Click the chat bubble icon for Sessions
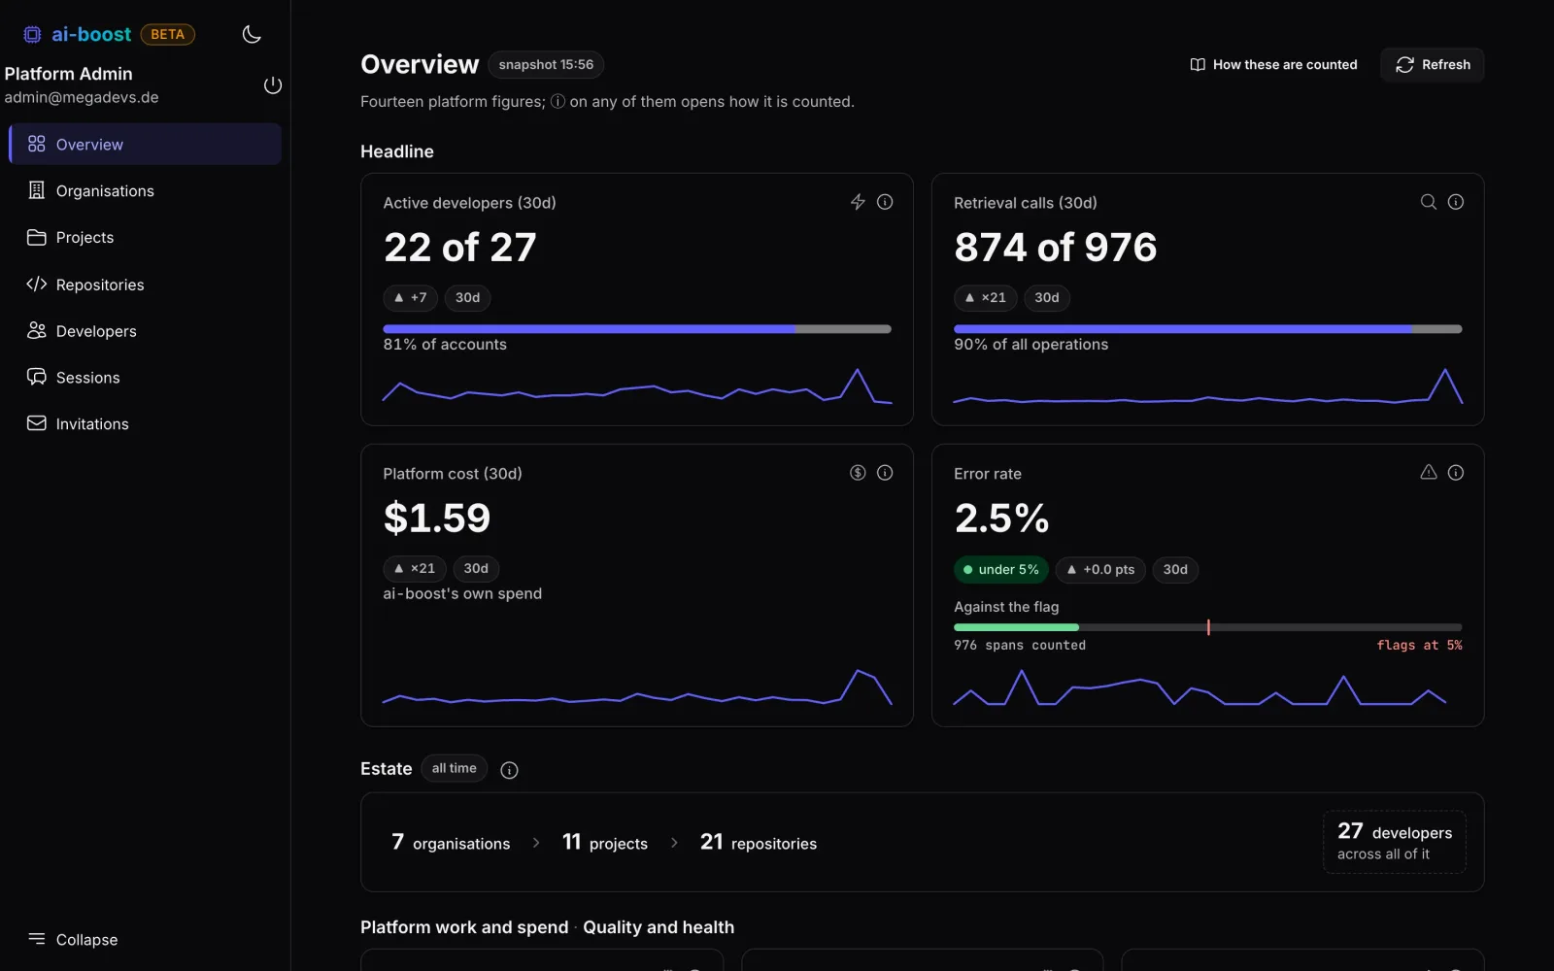This screenshot has width=1554, height=971. pos(37,377)
